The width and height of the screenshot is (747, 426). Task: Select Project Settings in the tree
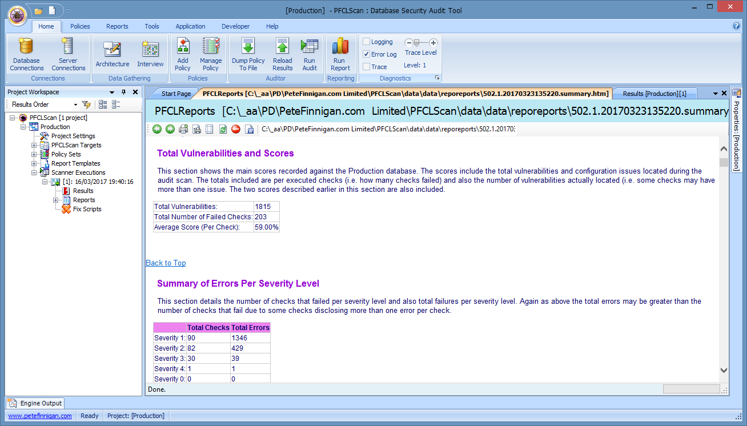click(73, 136)
